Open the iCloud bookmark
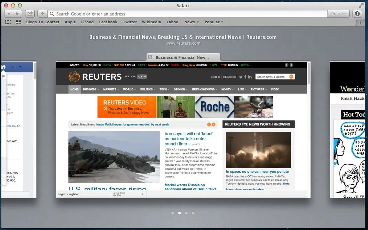368x230 pixels. [87, 22]
